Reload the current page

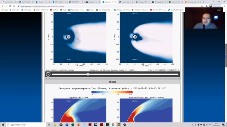click(10, 6)
